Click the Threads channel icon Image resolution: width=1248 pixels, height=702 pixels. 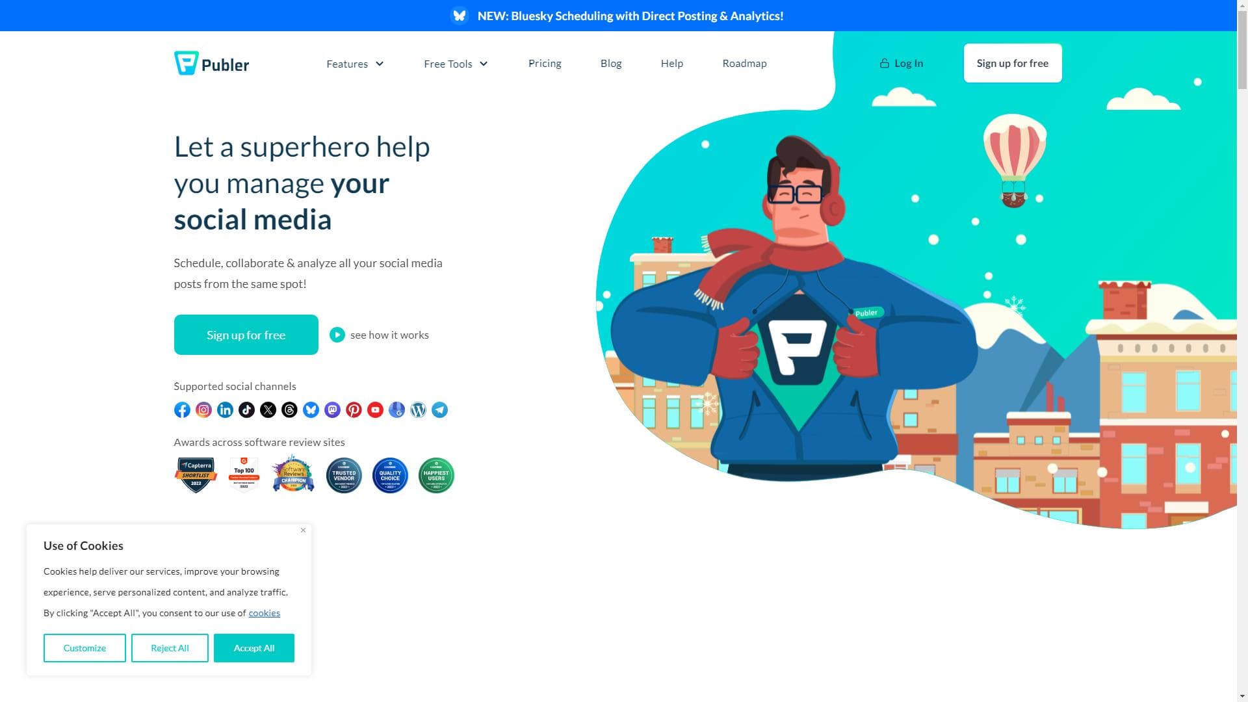coord(289,409)
